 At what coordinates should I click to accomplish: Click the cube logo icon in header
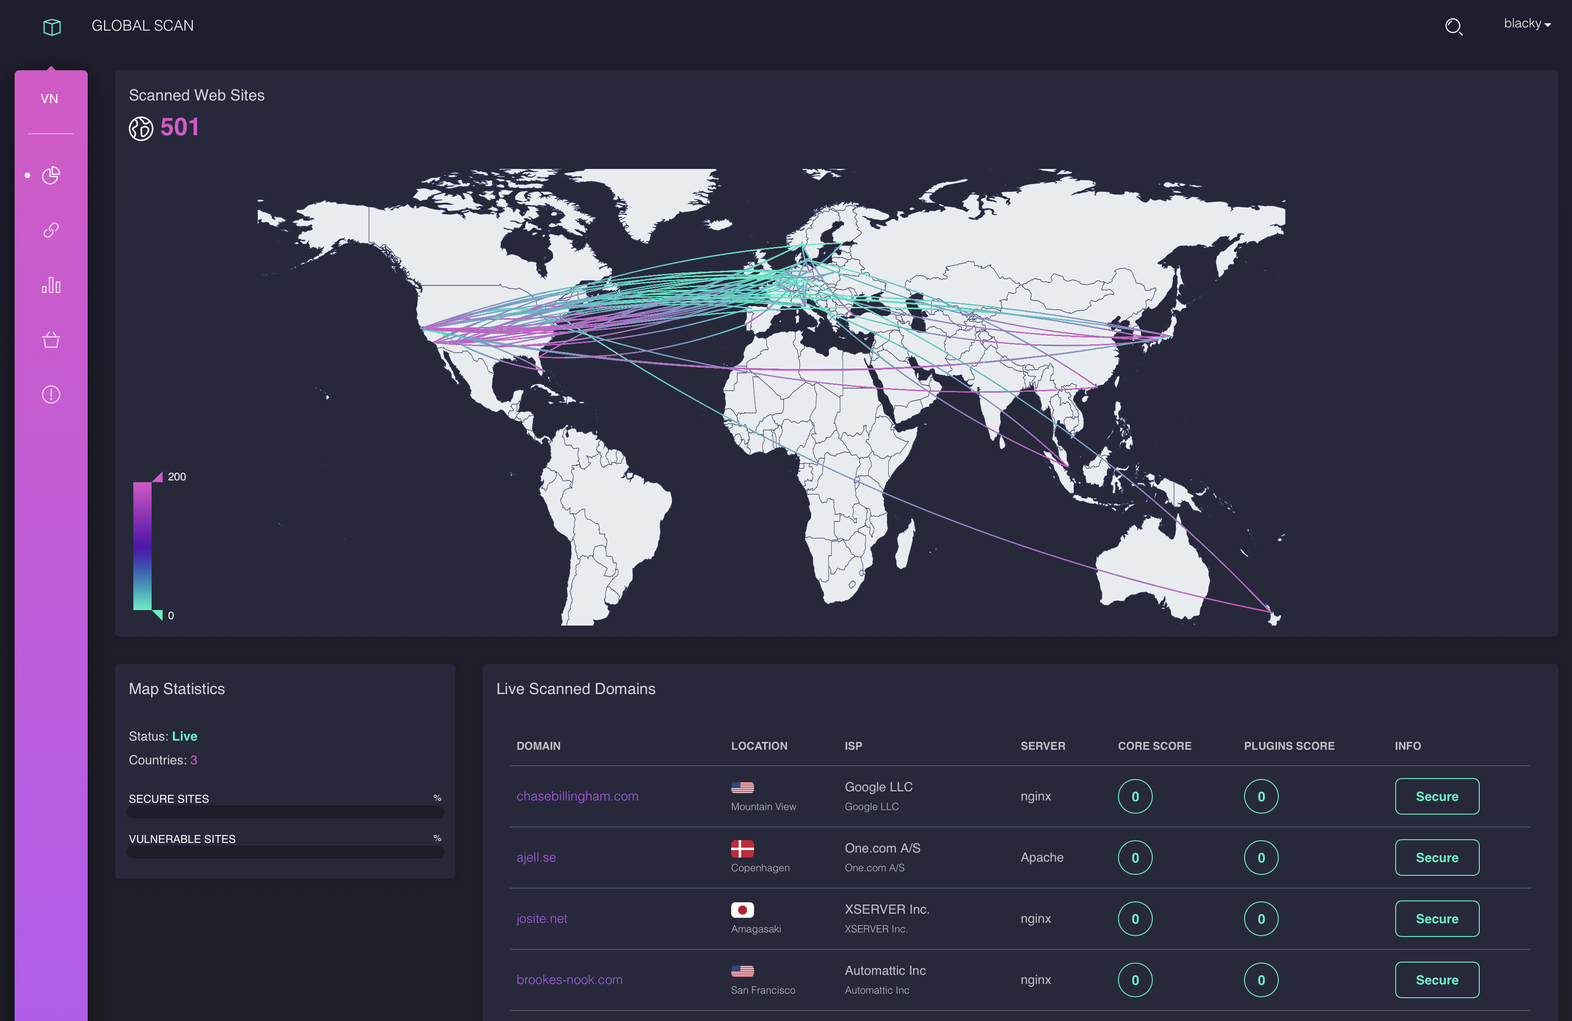tap(52, 26)
